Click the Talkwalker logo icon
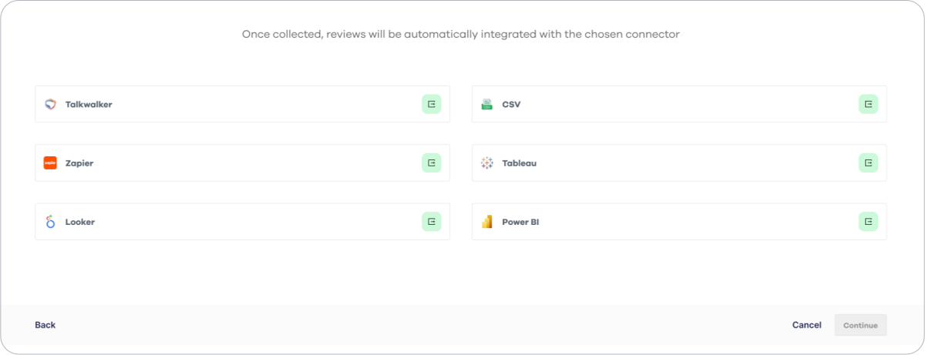 [50, 104]
